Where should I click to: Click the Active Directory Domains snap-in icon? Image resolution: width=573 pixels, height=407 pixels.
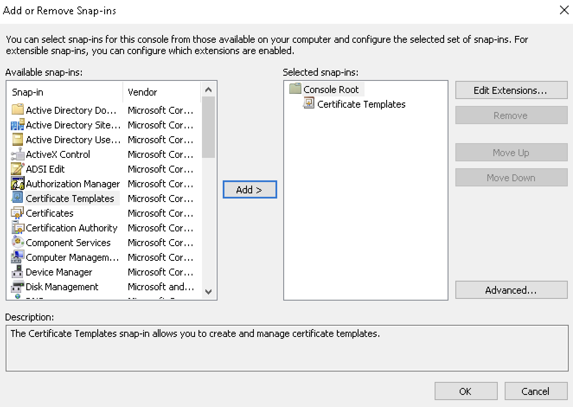click(17, 110)
